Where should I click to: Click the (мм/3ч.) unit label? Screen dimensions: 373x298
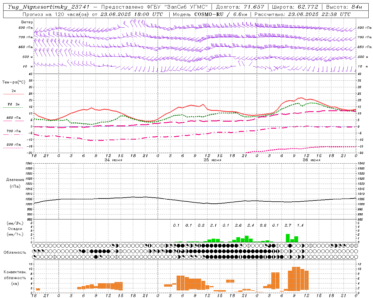coord(15,223)
